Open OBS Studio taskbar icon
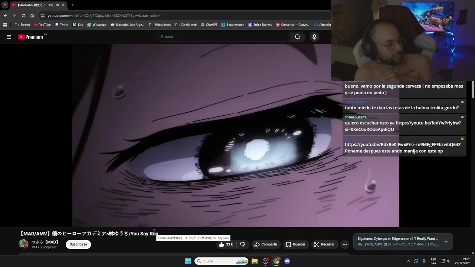This screenshot has width=475, height=267. click(x=265, y=261)
